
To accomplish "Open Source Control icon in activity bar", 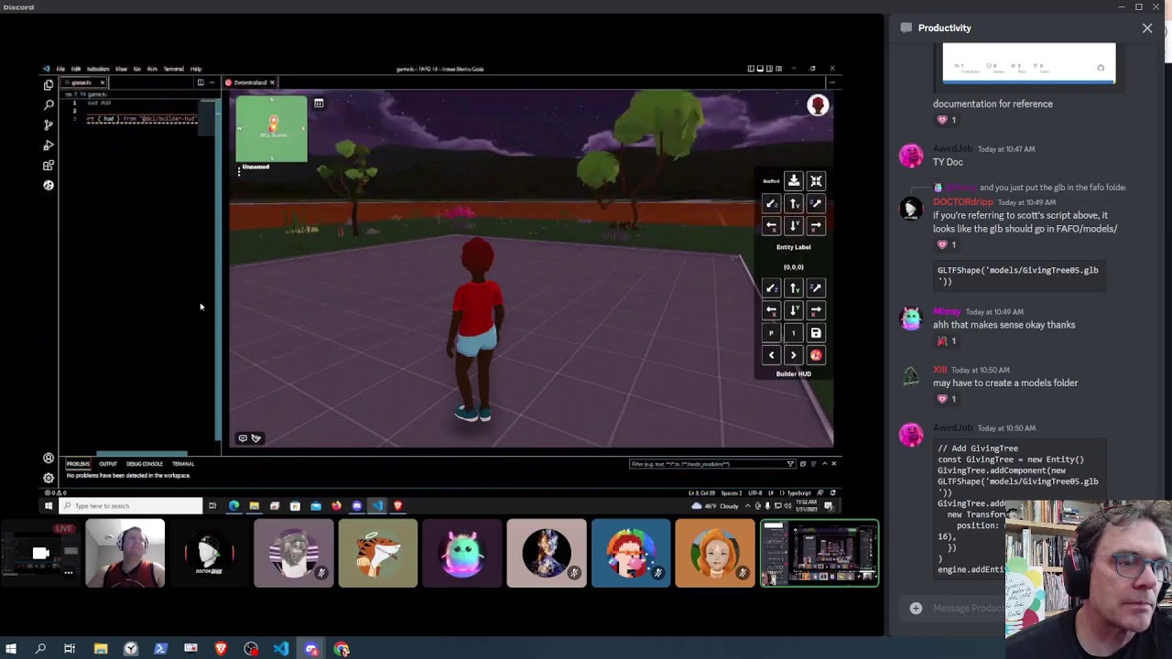I will pos(49,125).
